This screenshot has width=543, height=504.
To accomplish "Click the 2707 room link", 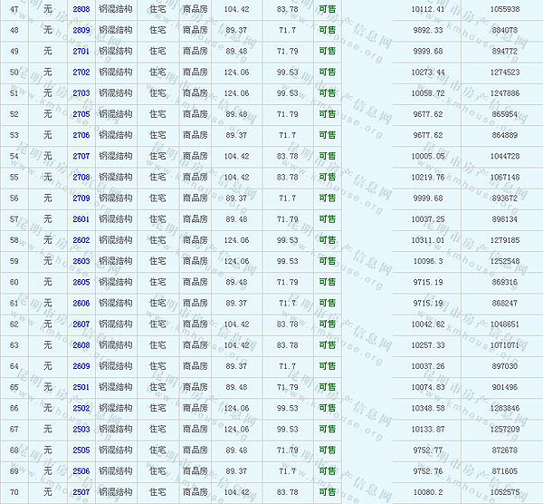I will coord(81,156).
